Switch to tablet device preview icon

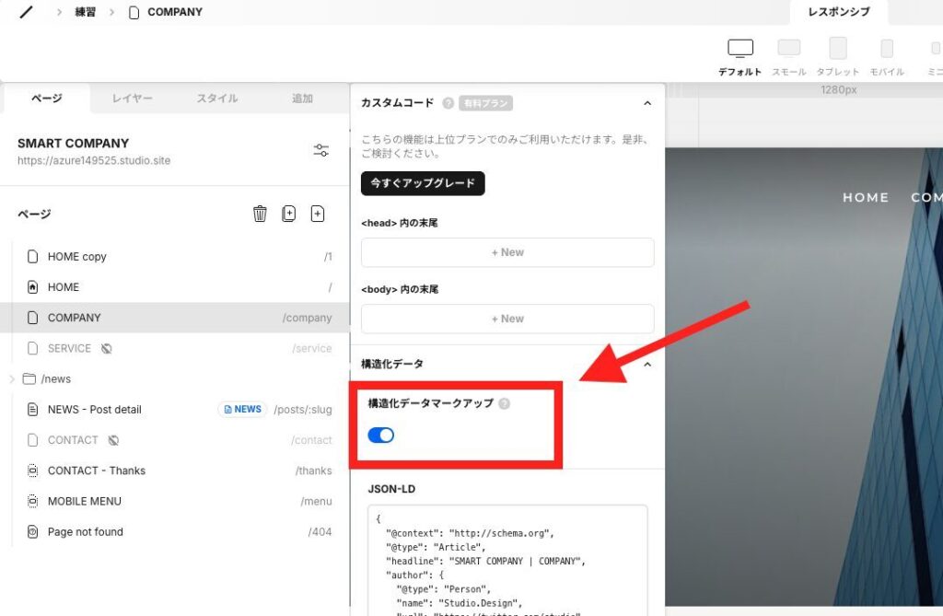(837, 49)
